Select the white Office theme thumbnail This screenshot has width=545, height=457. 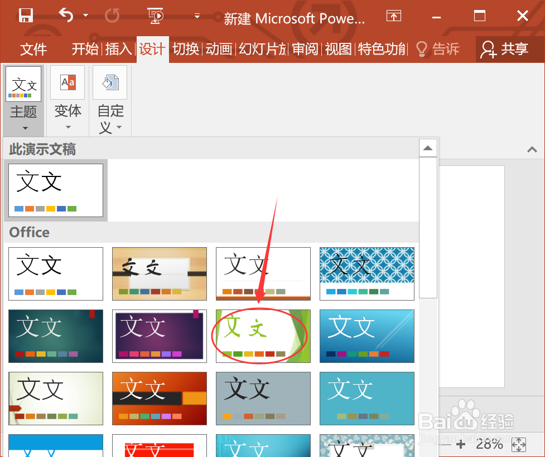coord(56,273)
